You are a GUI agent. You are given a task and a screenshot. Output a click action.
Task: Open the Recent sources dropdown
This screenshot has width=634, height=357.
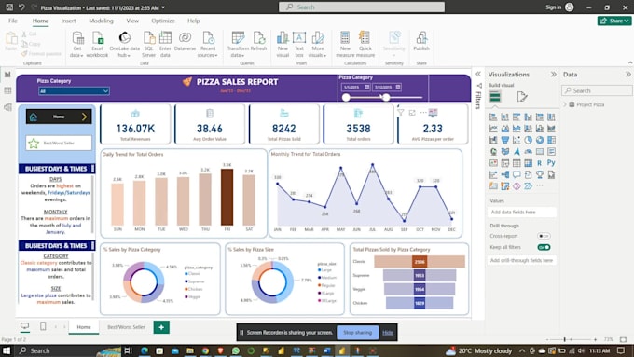[208, 45]
